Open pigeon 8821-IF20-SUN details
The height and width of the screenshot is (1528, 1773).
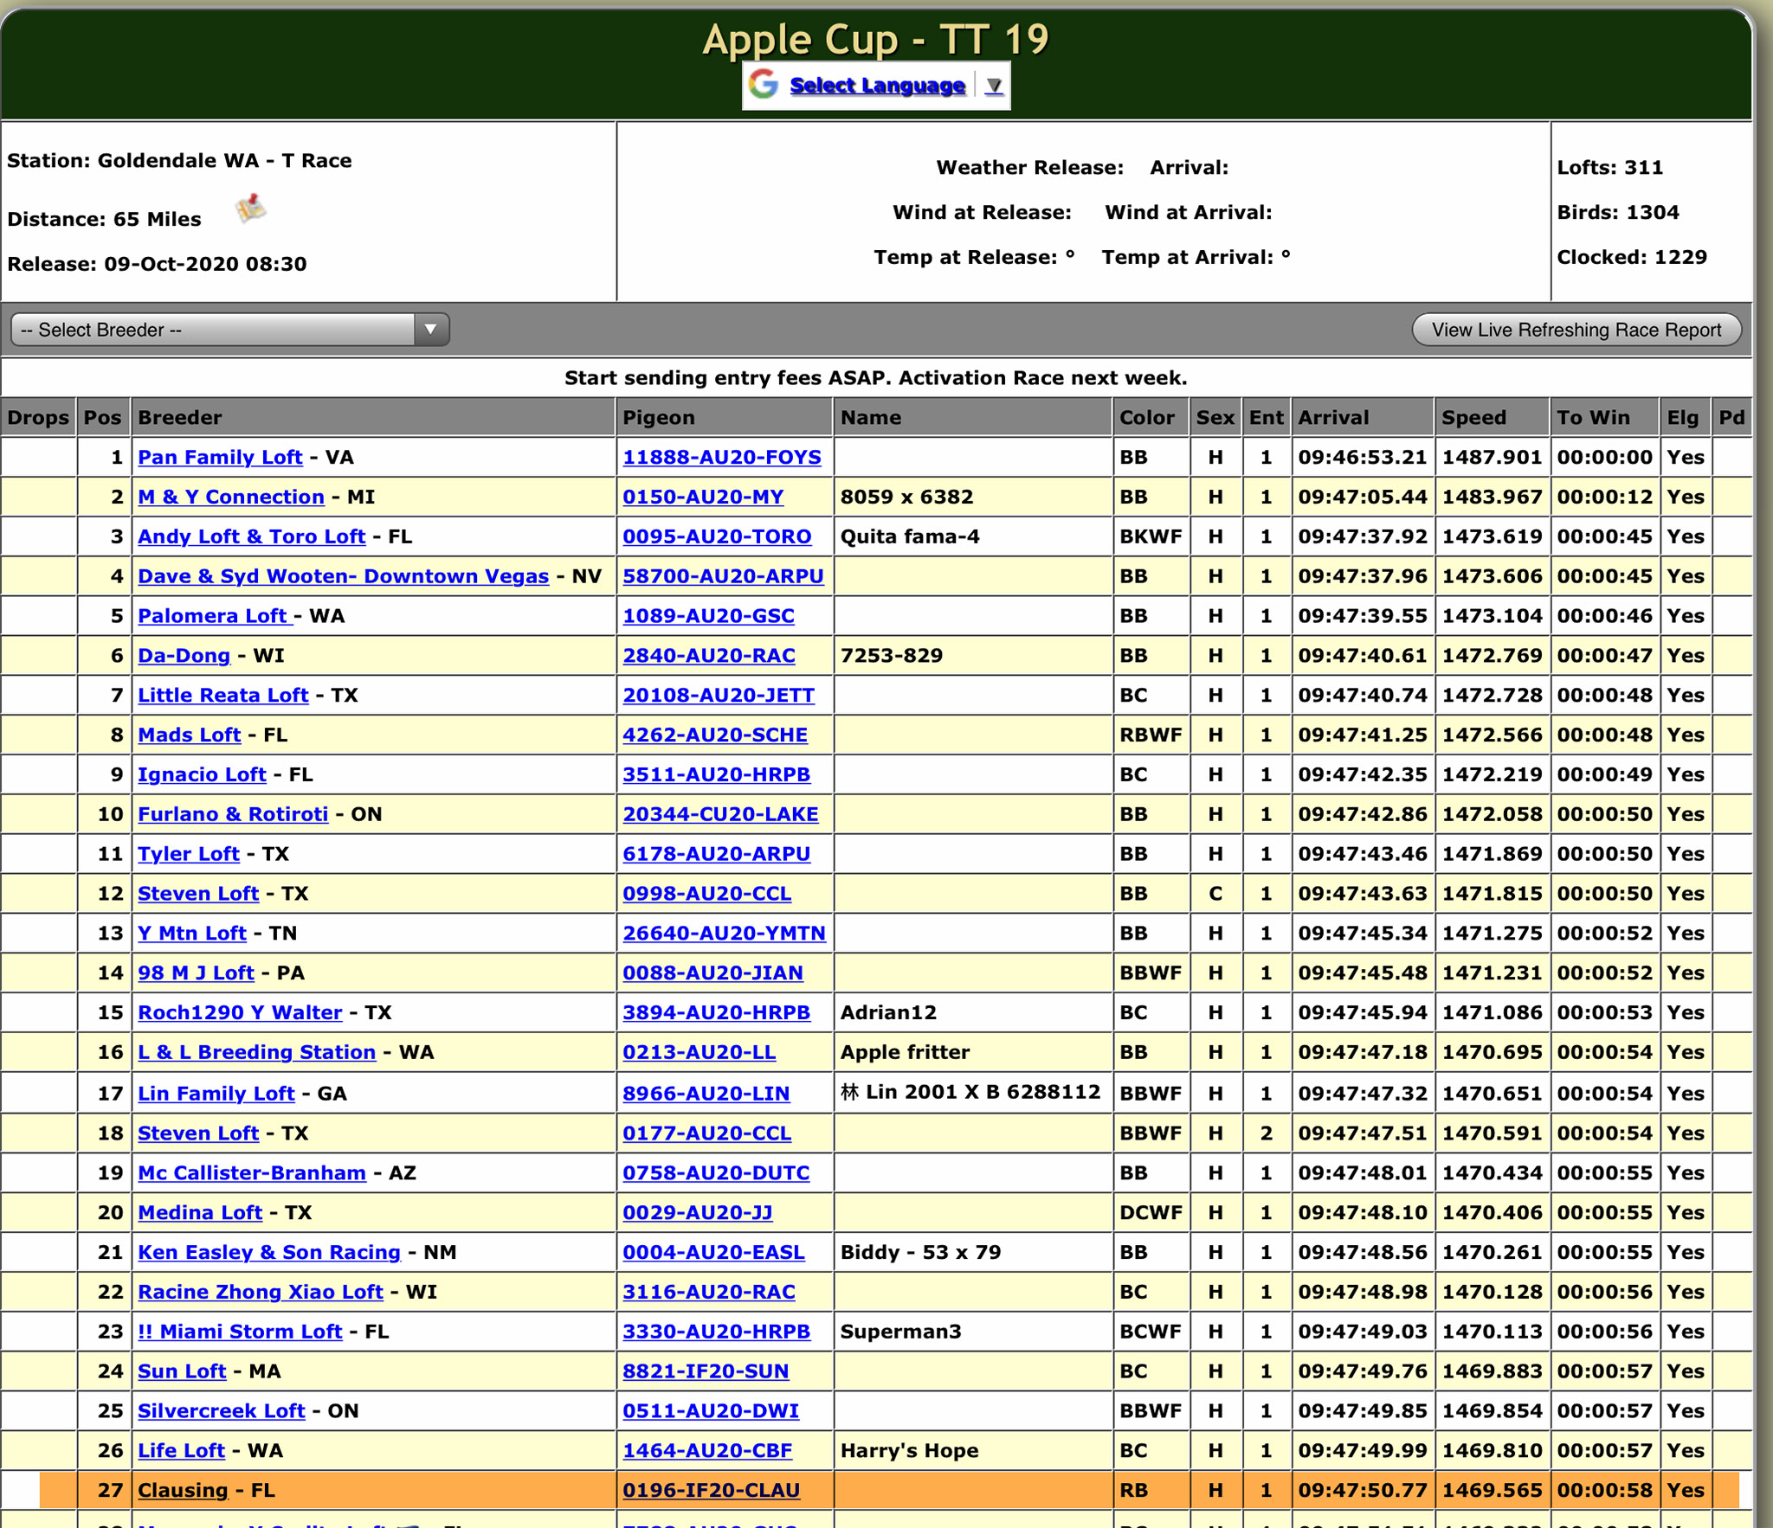(x=706, y=1373)
